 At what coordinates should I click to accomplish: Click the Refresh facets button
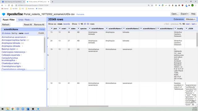(x=6, y=25)
